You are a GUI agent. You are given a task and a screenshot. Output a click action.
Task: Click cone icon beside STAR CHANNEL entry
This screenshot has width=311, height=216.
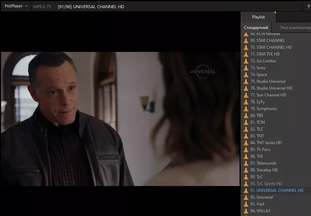point(246,41)
